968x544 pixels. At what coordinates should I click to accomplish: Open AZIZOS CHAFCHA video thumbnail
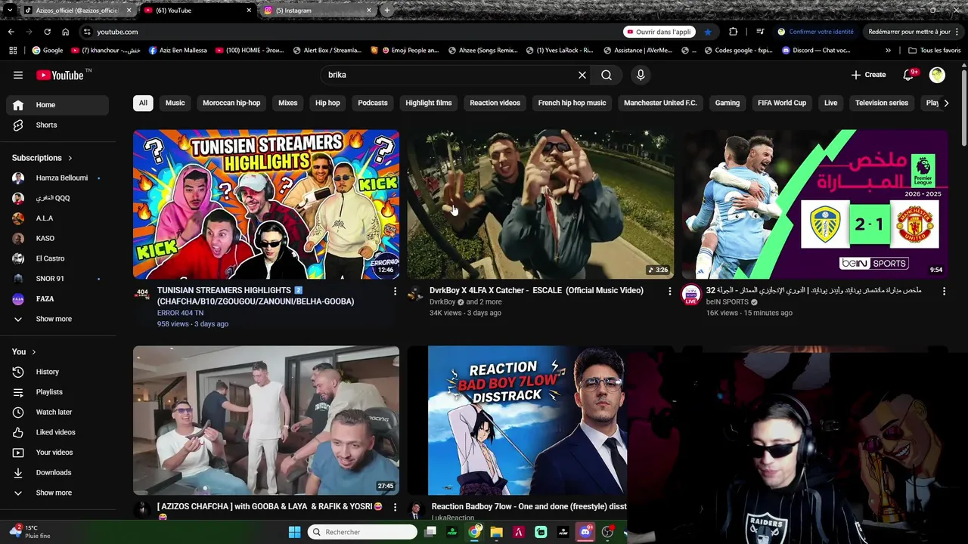(x=266, y=420)
